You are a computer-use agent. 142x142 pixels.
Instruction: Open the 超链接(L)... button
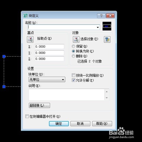coord(39,105)
